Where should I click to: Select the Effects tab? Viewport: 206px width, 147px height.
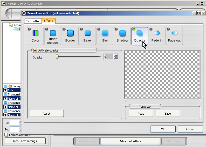pyautogui.click(x=48, y=21)
